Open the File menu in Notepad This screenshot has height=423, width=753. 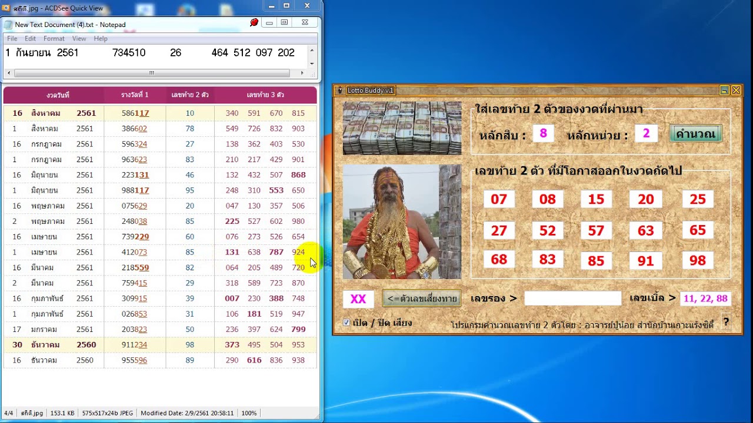12,38
